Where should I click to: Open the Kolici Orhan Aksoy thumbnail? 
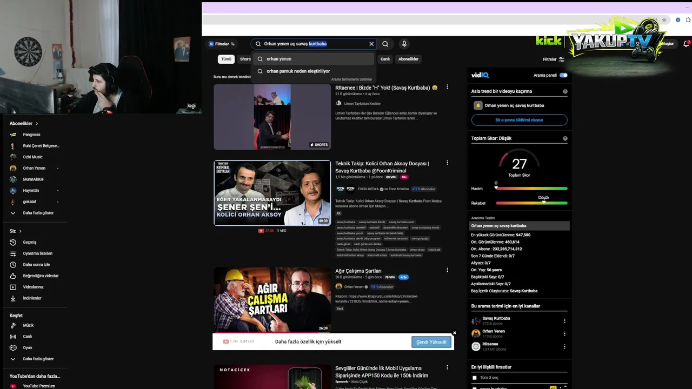pyautogui.click(x=272, y=193)
